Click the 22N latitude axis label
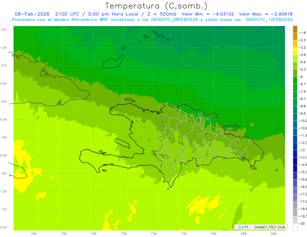The image size is (307, 237). pyautogui.click(x=4, y=30)
